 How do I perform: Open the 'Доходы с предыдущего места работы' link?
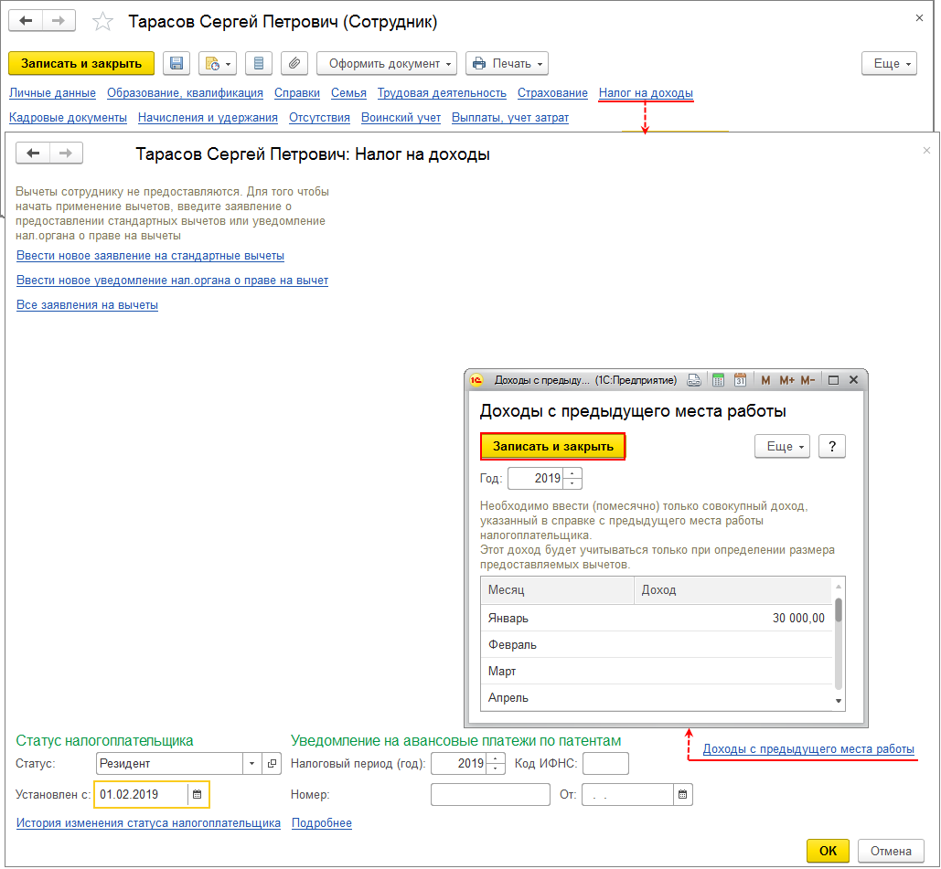point(808,749)
